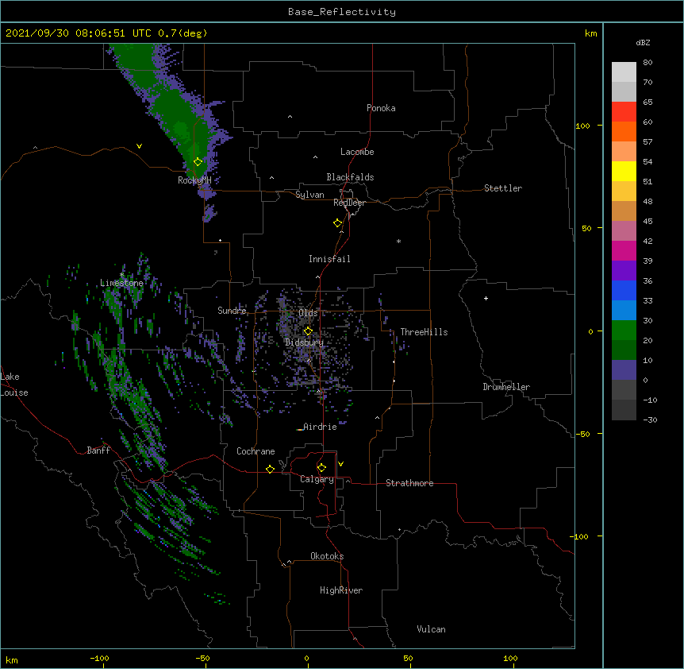Pick the purple legend band between 39 and 36
The image size is (684, 669).
pos(624,271)
